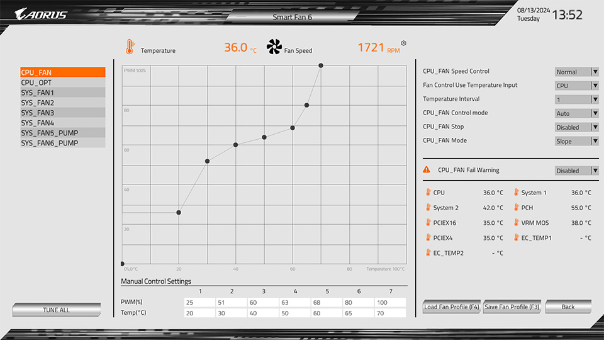Click the fan curve point at 100% PWM
The height and width of the screenshot is (340, 604).
(321, 65)
